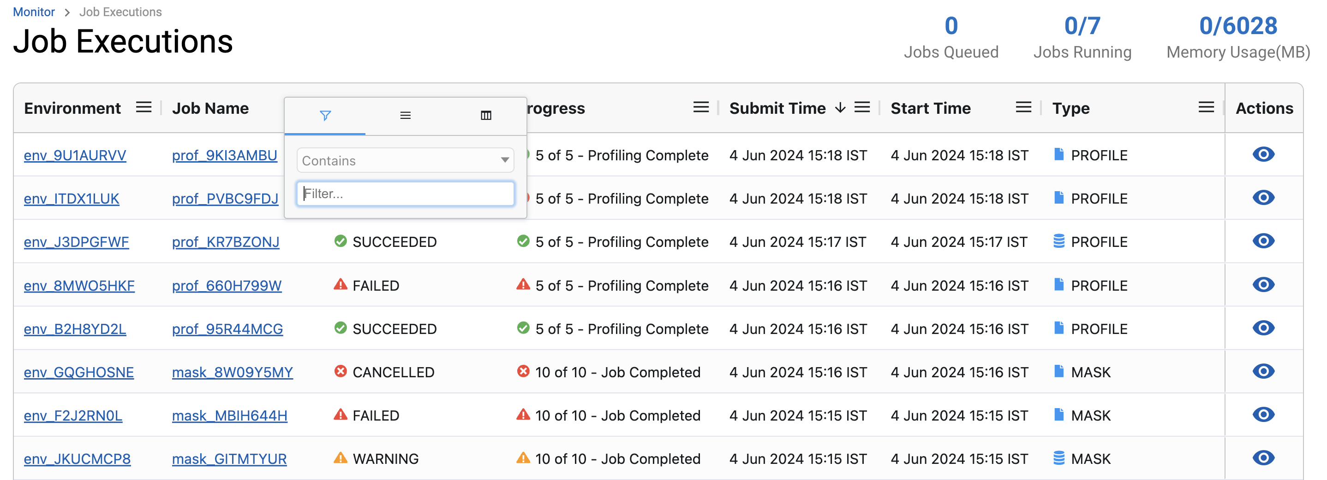This screenshot has height=480, width=1327.
Task: Open the Type column menu icon
Action: [x=1206, y=107]
